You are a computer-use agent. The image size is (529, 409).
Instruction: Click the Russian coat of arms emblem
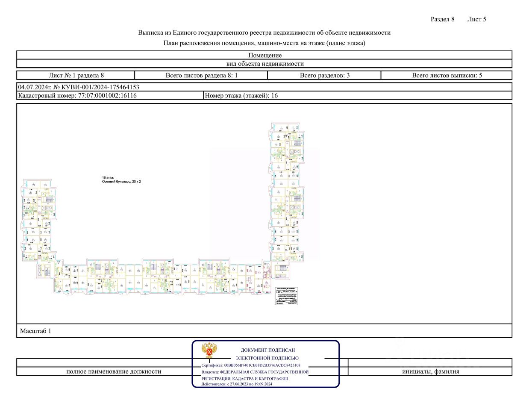coord(209,350)
